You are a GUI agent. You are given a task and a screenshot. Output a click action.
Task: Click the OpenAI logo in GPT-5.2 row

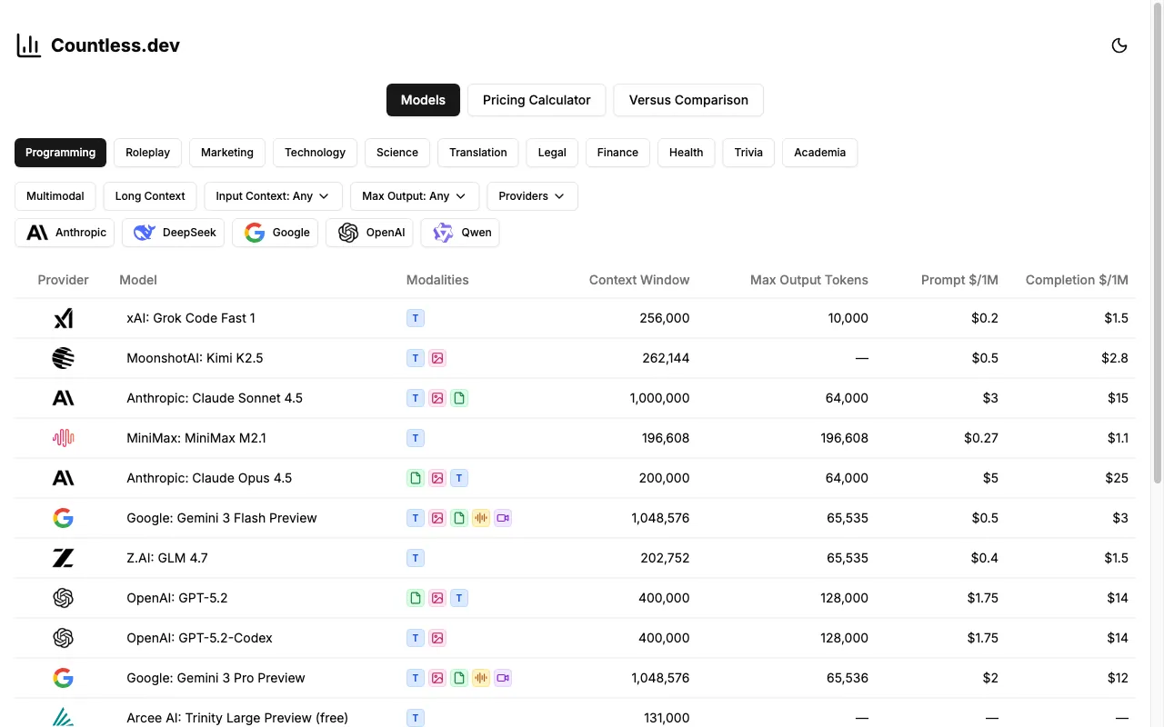pyautogui.click(x=63, y=598)
